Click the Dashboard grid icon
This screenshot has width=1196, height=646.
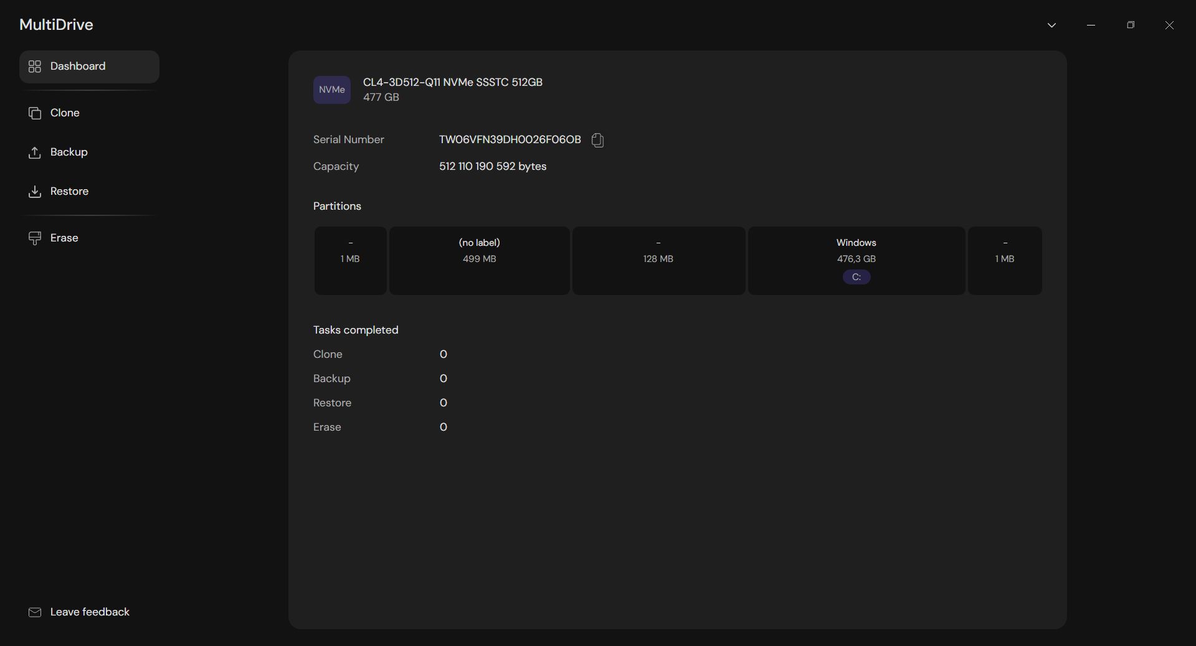tap(35, 67)
